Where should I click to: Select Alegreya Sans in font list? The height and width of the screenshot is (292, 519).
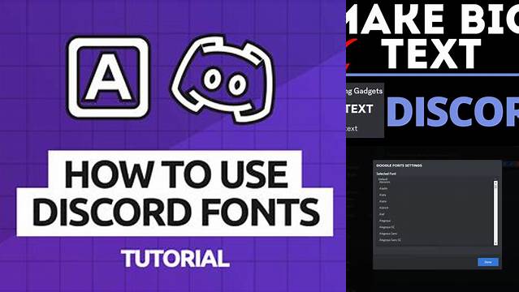[388, 234]
